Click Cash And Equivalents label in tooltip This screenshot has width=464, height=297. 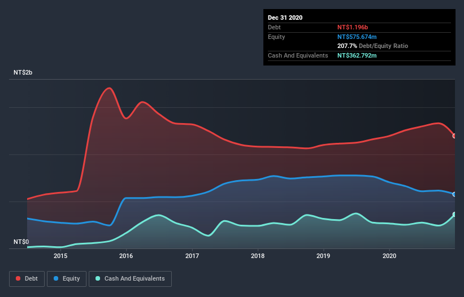(298, 55)
